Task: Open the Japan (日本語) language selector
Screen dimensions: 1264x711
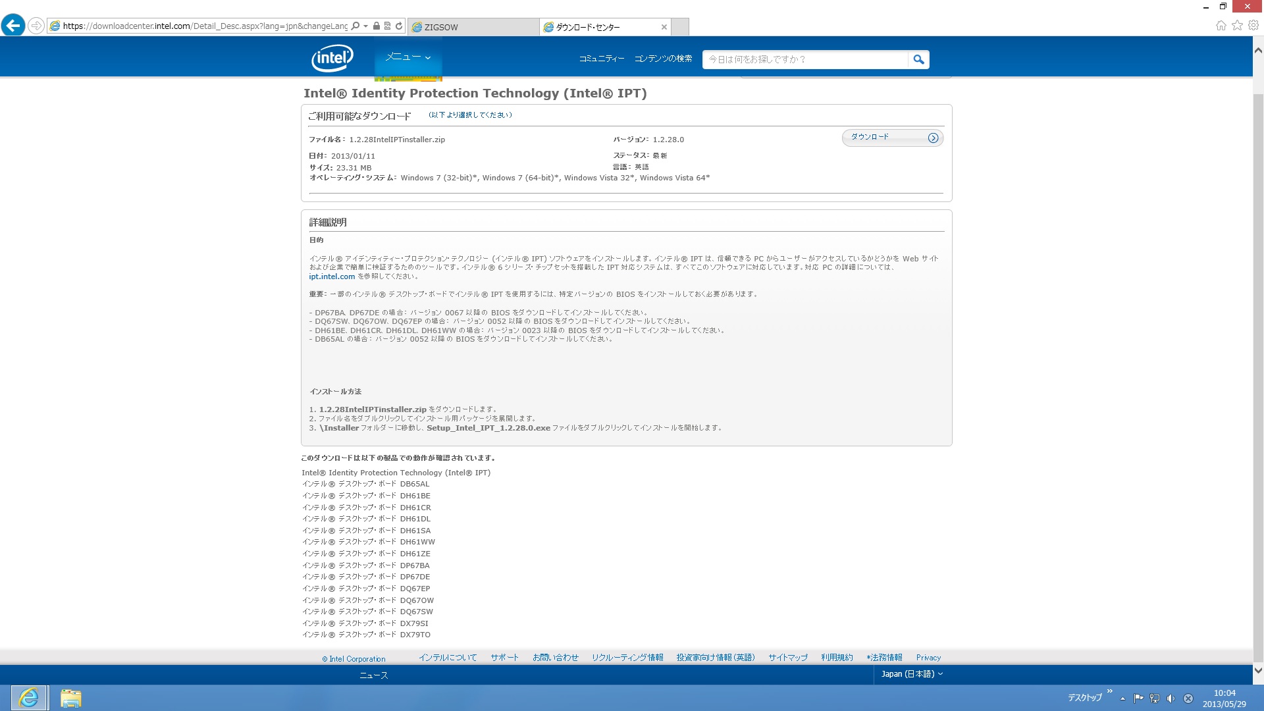Action: click(x=912, y=673)
